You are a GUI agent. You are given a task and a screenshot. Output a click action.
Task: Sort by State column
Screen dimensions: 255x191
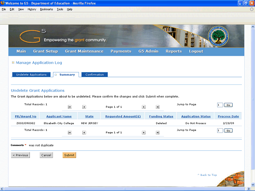pyautogui.click(x=89, y=116)
